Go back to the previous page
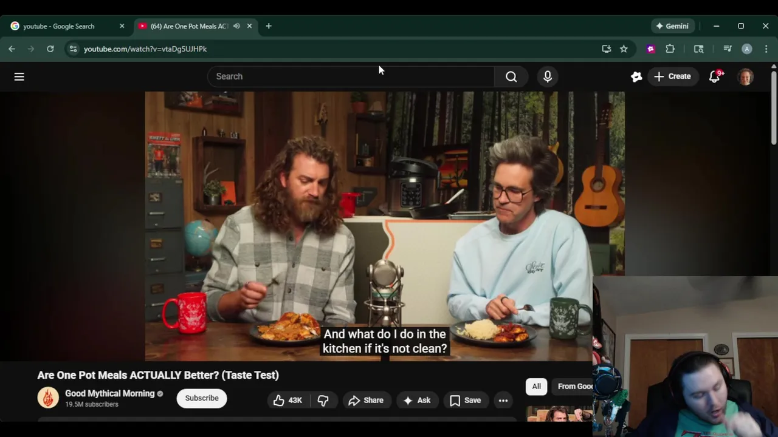The width and height of the screenshot is (778, 437). (x=12, y=49)
